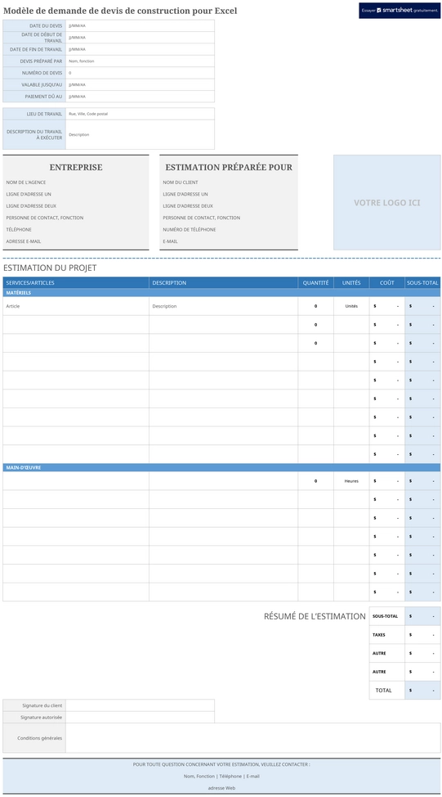Click the RÉSUMÉ DE L'ESTIMATION heading
The height and width of the screenshot is (797, 442).
click(315, 616)
